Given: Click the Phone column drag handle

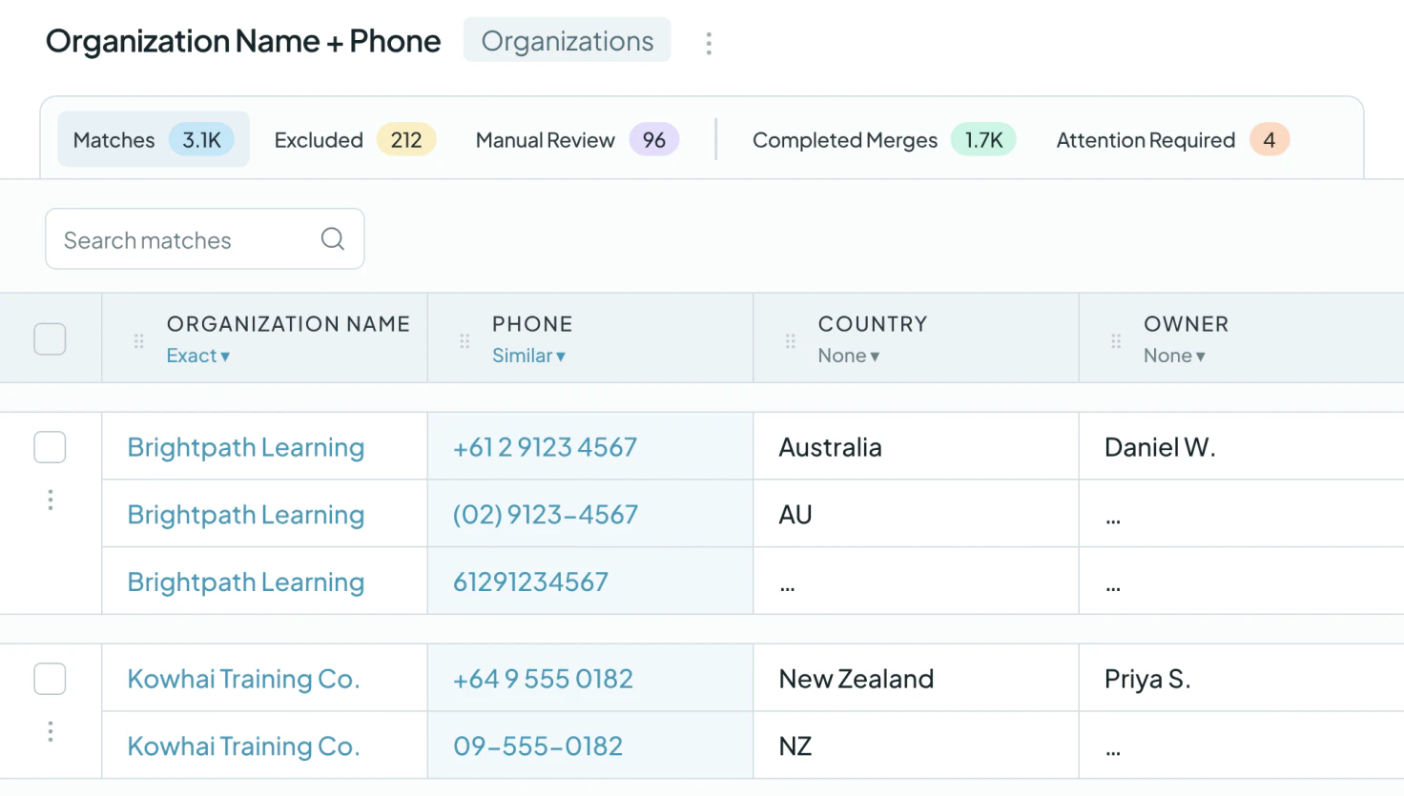Looking at the screenshot, I should coord(465,340).
